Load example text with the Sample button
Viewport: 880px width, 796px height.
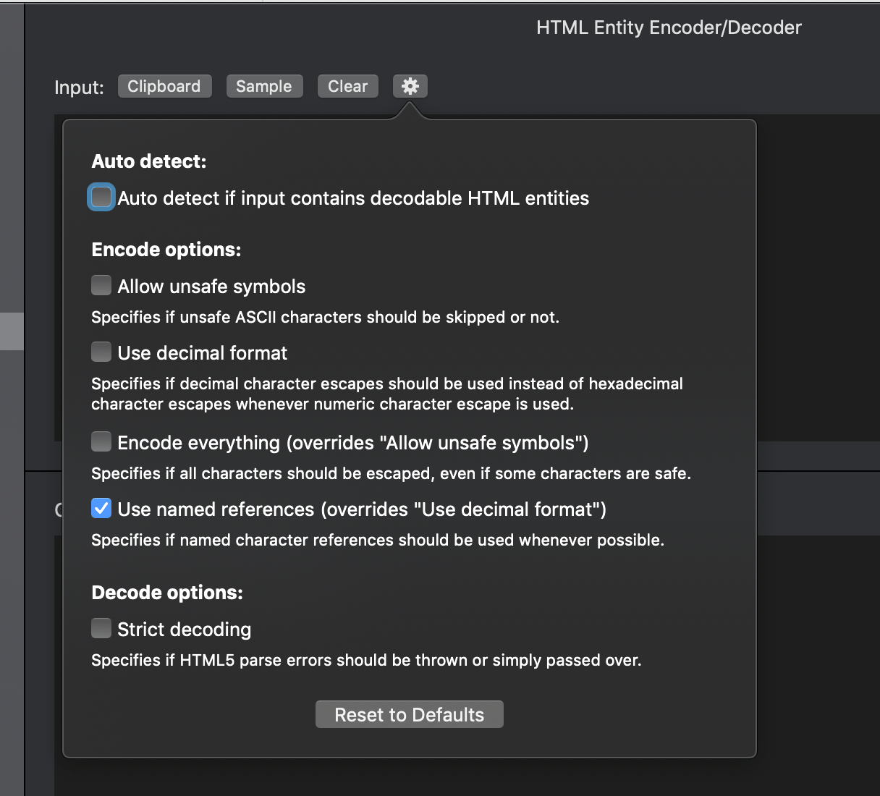point(264,85)
